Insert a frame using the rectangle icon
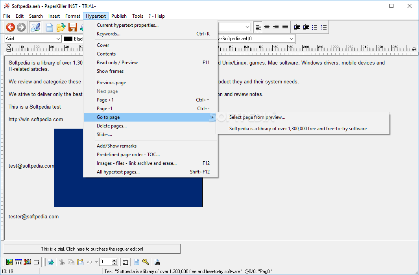Viewport: 419px width, 275px height. 36,262
